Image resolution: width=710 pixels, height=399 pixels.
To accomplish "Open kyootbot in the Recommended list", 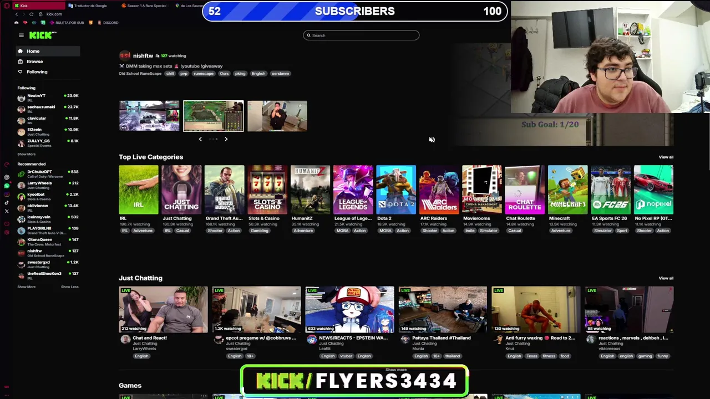I will tap(48, 197).
